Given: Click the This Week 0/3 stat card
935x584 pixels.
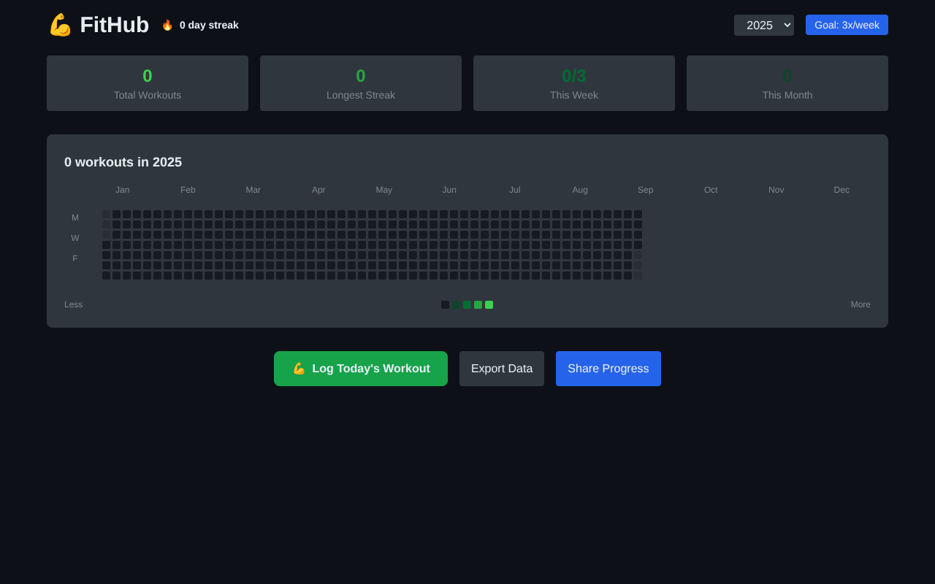Looking at the screenshot, I should (573, 82).
